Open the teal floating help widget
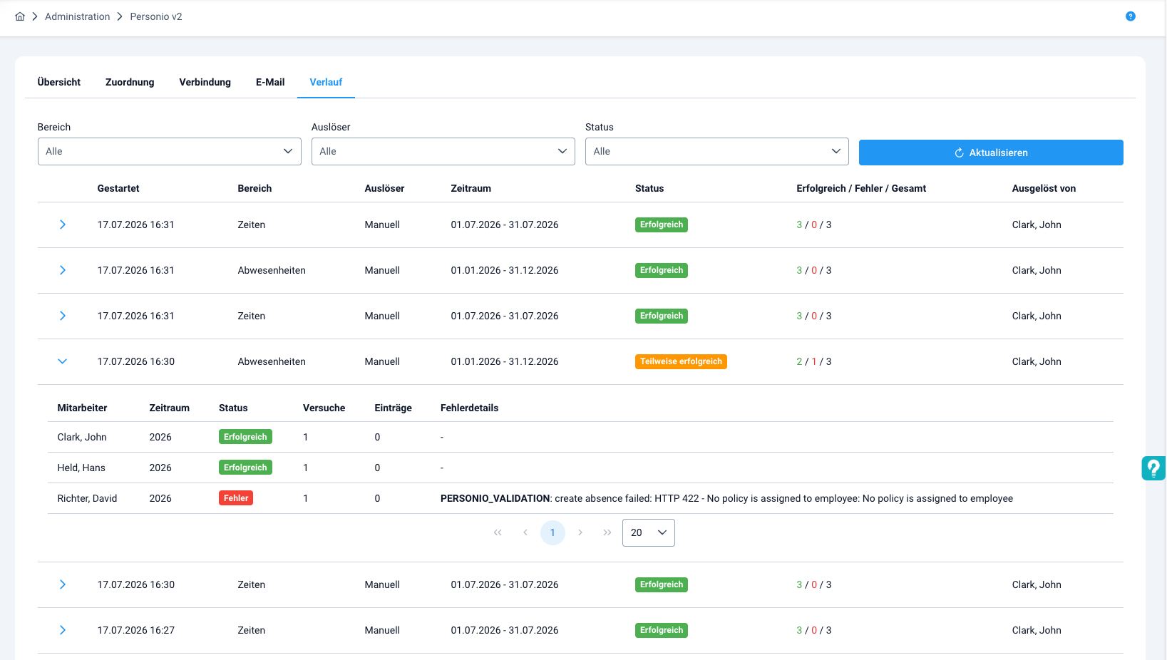This screenshot has width=1167, height=660. [1153, 468]
